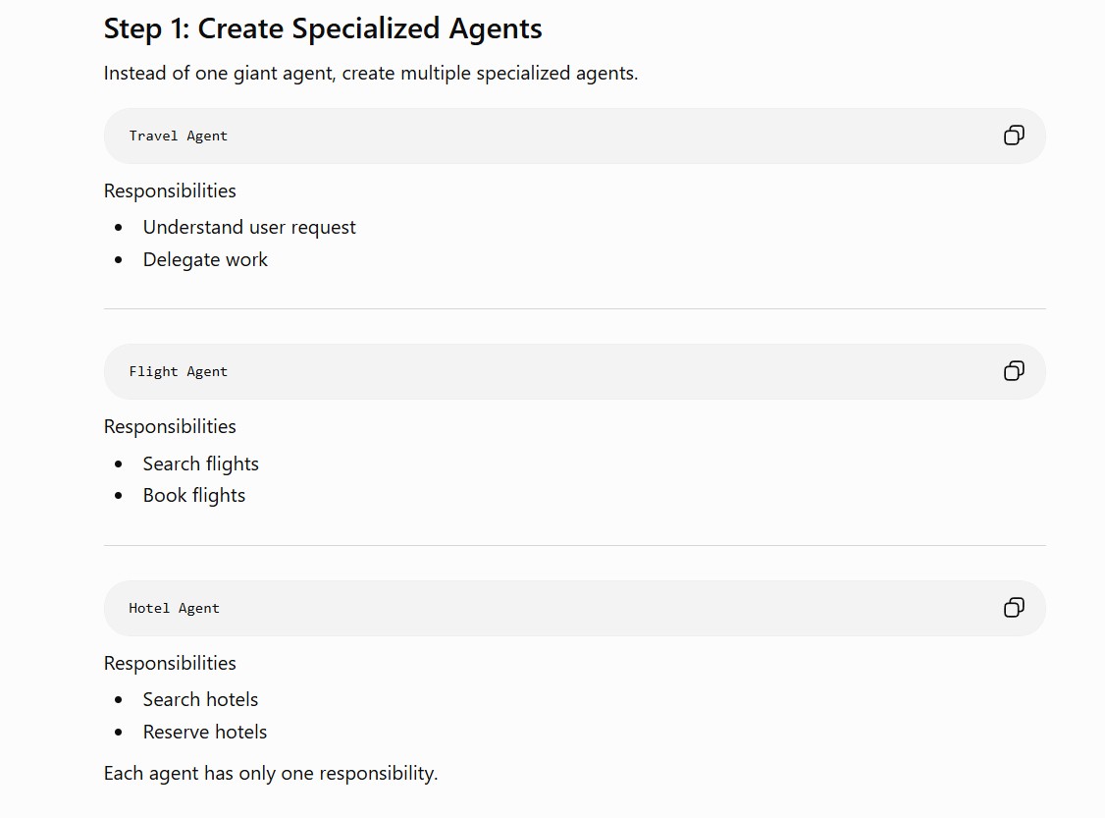This screenshot has height=818, width=1105.
Task: Click the Understand user request bullet
Action: point(249,227)
